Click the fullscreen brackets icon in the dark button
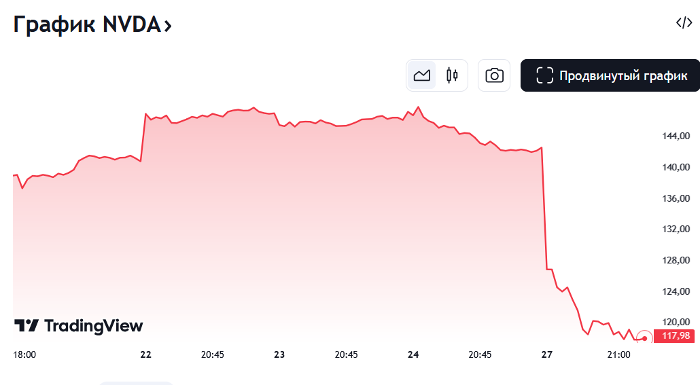Image resolution: width=700 pixels, height=385 pixels. tap(544, 75)
